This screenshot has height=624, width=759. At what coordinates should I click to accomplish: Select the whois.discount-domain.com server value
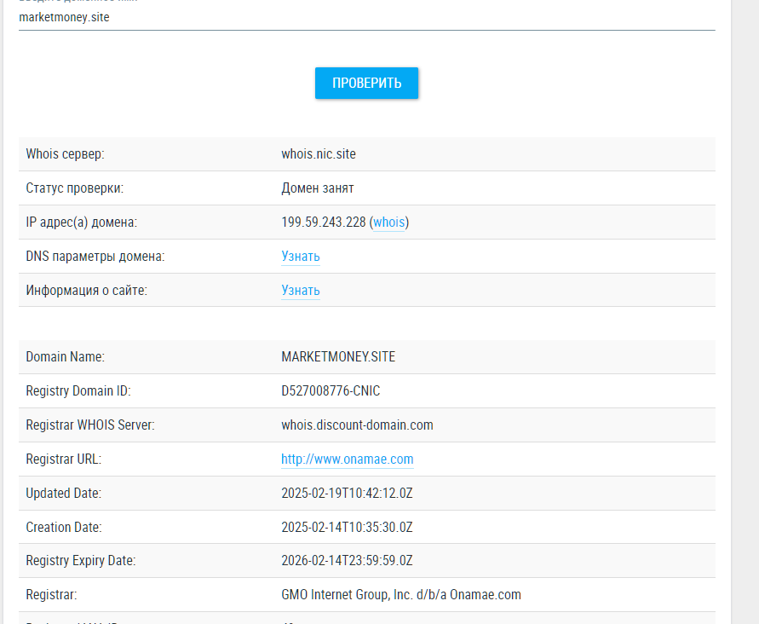[x=357, y=425]
